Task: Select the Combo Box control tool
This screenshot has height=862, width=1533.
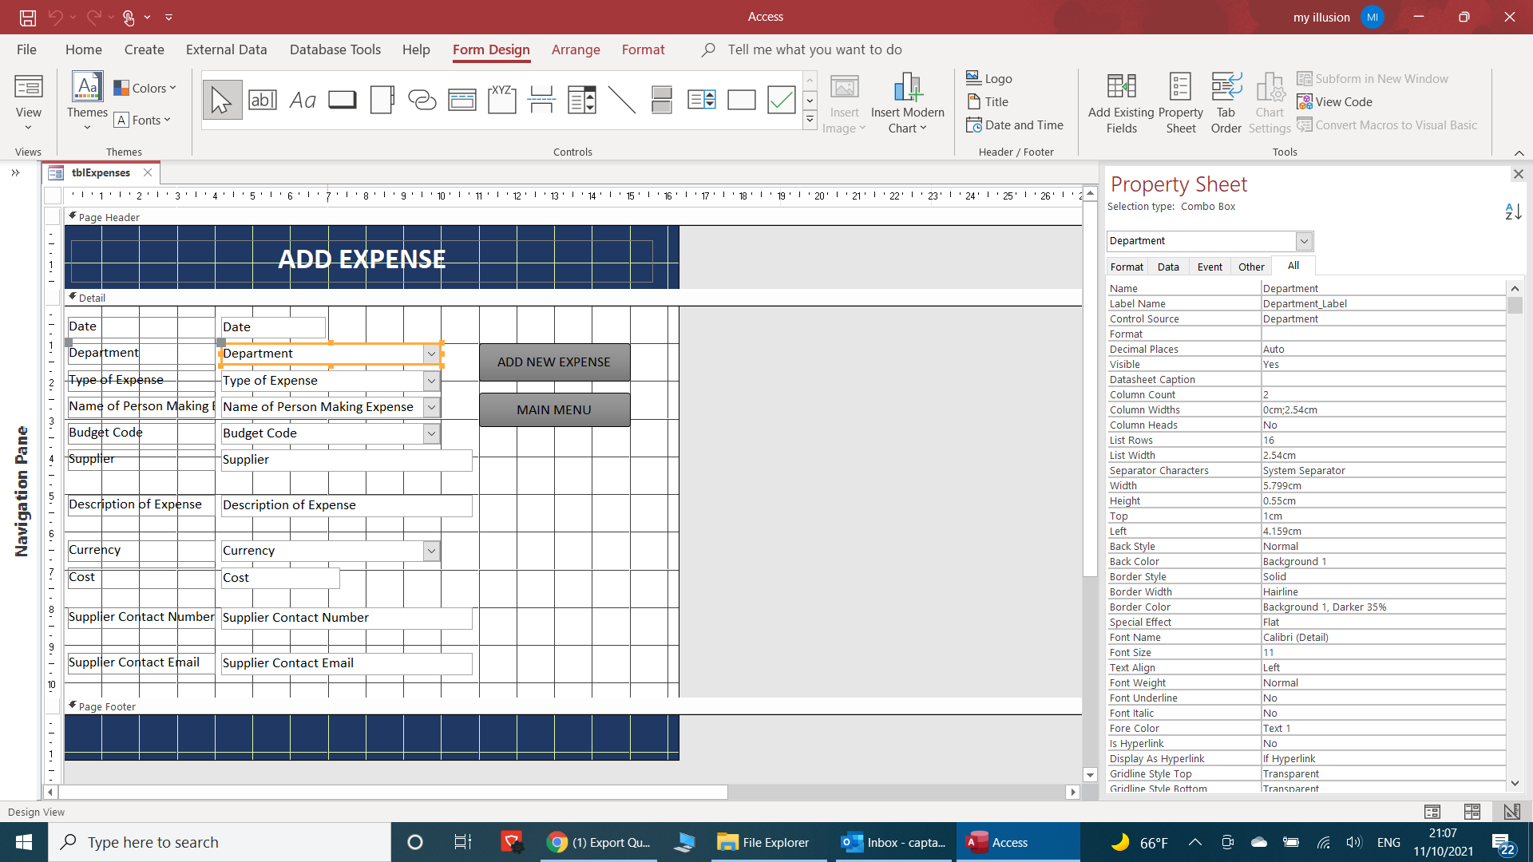Action: pyautogui.click(x=582, y=100)
